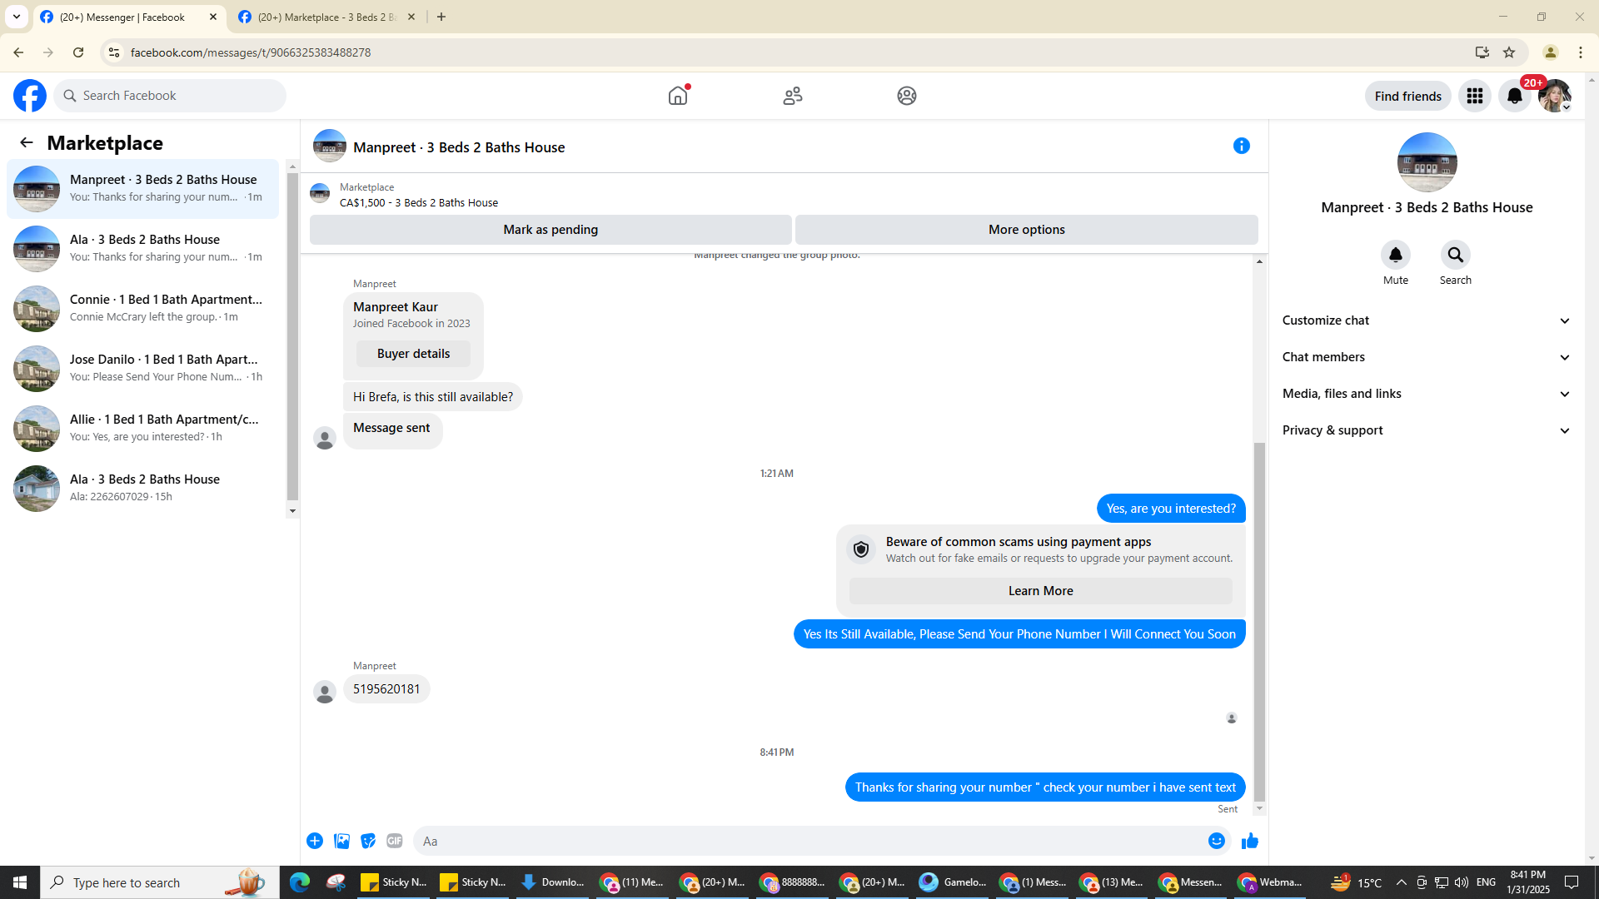Open the Facebook apps menu grid
Viewport: 1599px width, 899px height.
point(1475,96)
